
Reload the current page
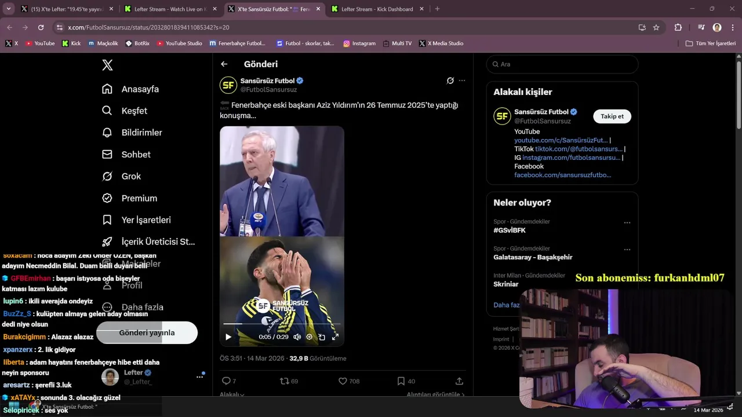pos(41,27)
